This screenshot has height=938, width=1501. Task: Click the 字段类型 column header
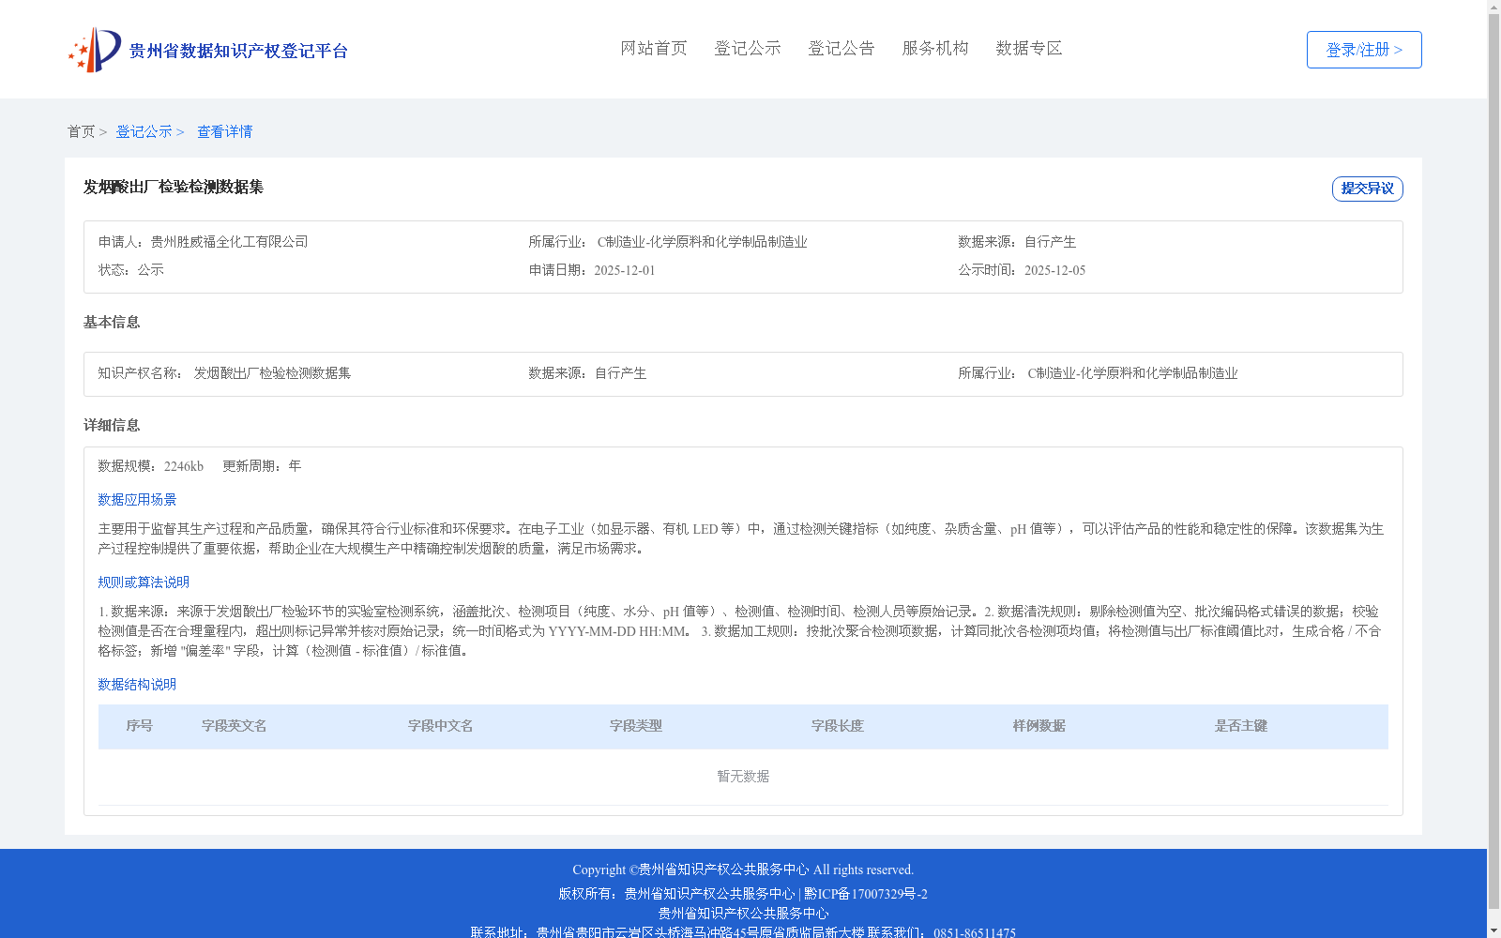click(636, 726)
